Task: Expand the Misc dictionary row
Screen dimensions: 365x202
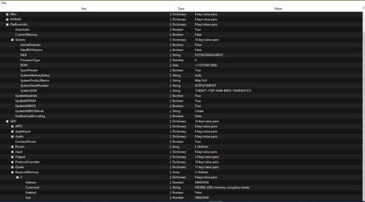Action: (7, 14)
